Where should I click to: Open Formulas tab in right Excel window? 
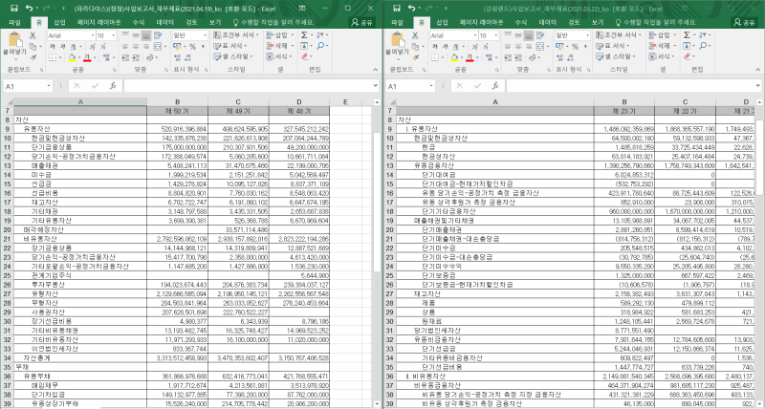(521, 22)
